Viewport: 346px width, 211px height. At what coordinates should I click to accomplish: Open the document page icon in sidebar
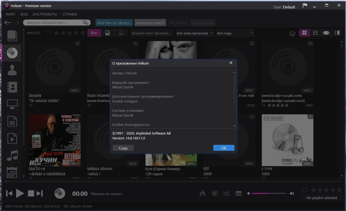(12, 121)
